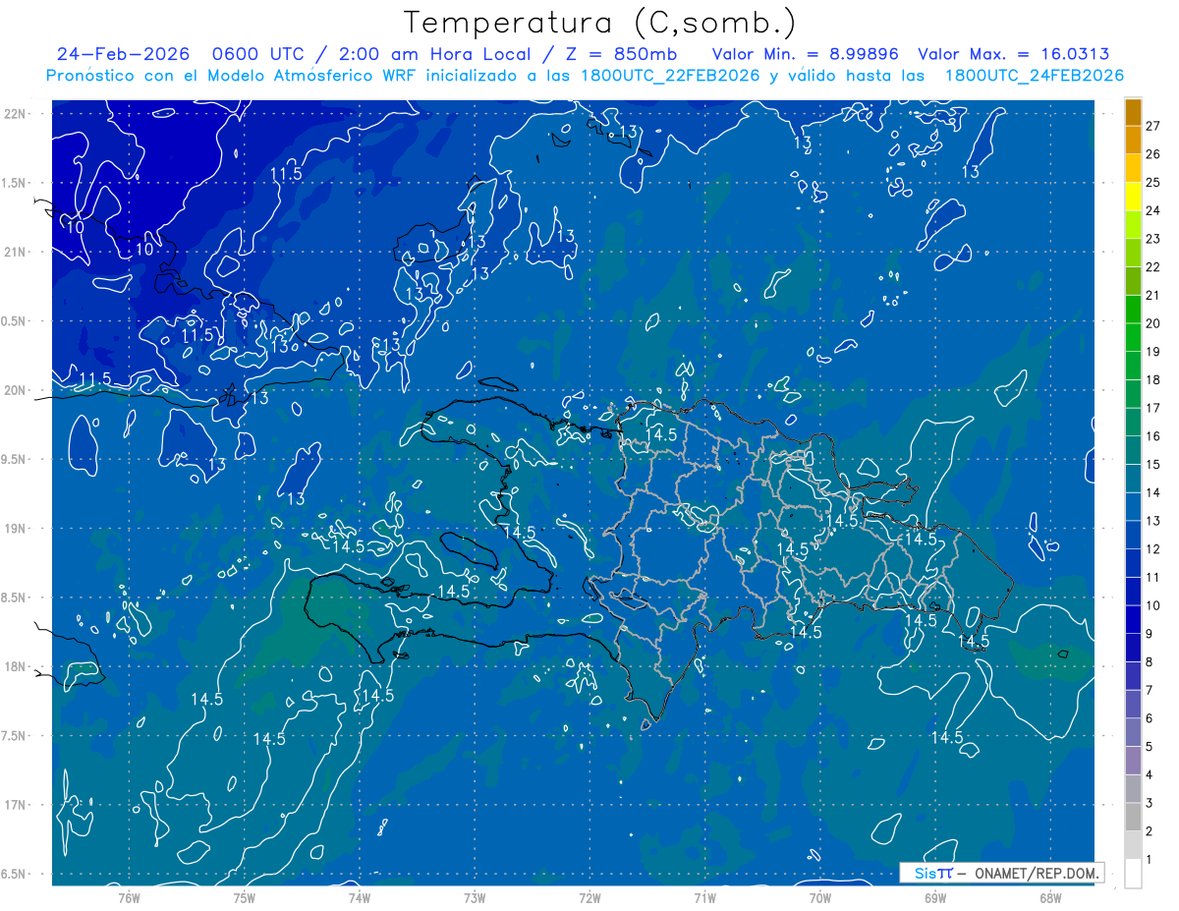This screenshot has height=911, width=1179.
Task: Click colorbar label '2'
Action: [x=1149, y=831]
